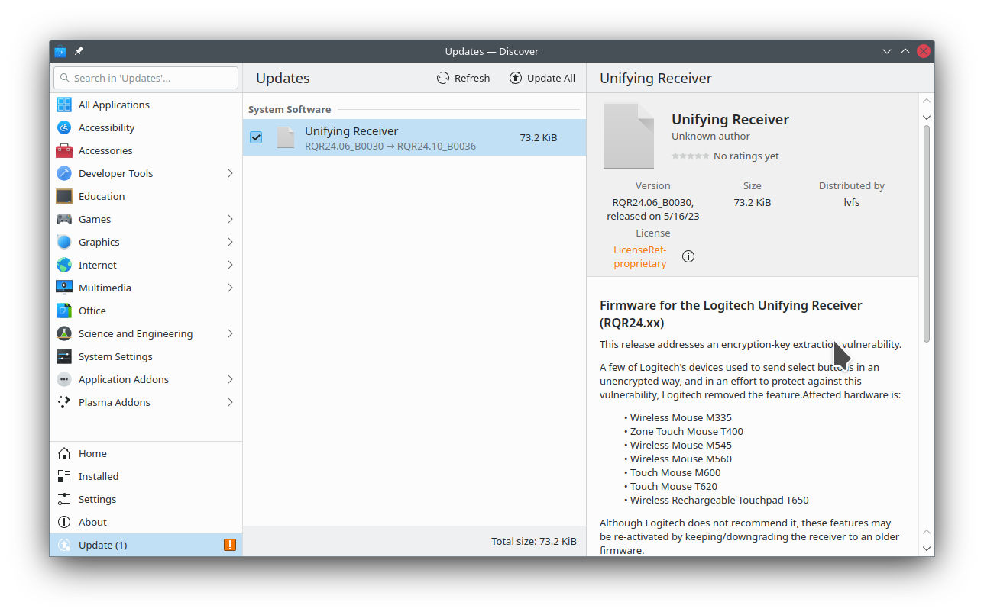
Task: Open the About page
Action: (146, 522)
